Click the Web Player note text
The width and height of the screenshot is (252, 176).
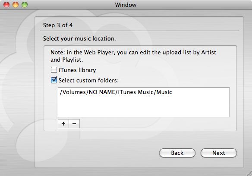[x=133, y=56]
